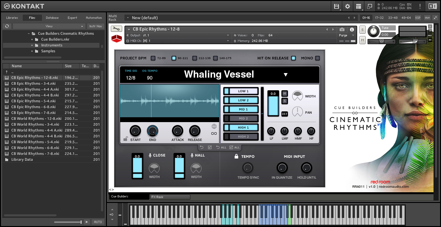This screenshot has width=441, height=227.
Task: Open Kontakt settings gear icon
Action: coord(347,6)
